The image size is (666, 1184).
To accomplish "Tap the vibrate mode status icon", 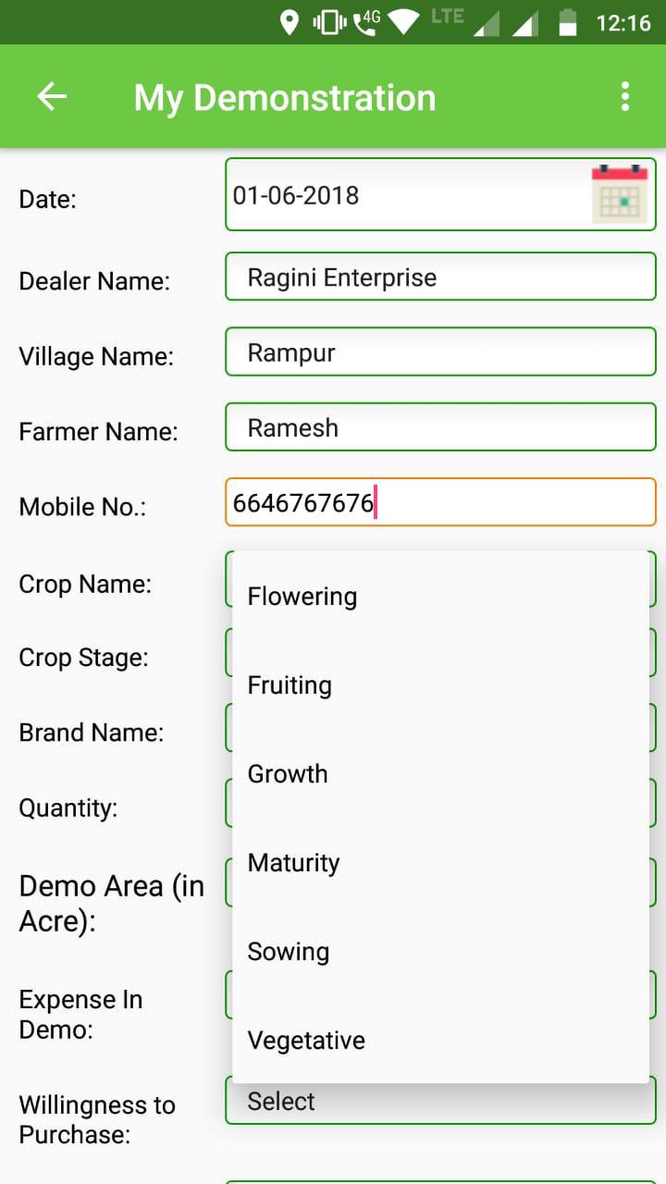I will (x=328, y=22).
